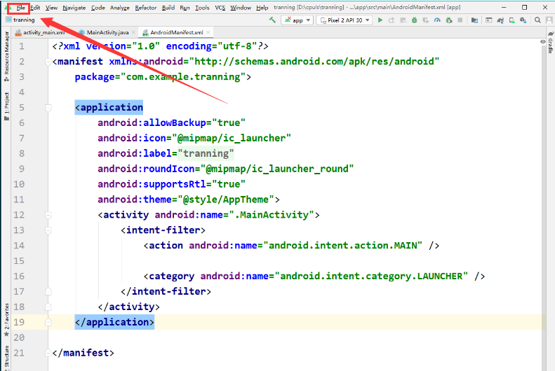The height and width of the screenshot is (371, 555).
Task: Open the 2: Favorites tool window
Action: point(6,320)
